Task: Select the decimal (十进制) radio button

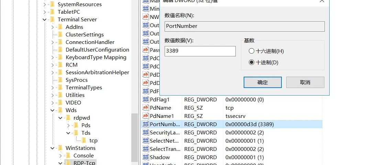Action: [252, 62]
